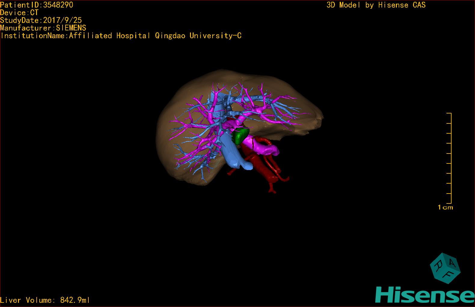This screenshot has width=475, height=307.
Task: Click the orientation cube with A R F faces
Action: tap(445, 268)
